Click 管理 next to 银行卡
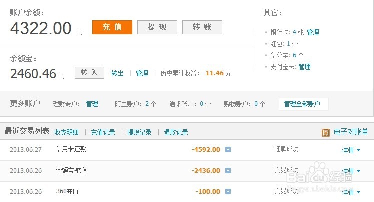 click(313, 32)
